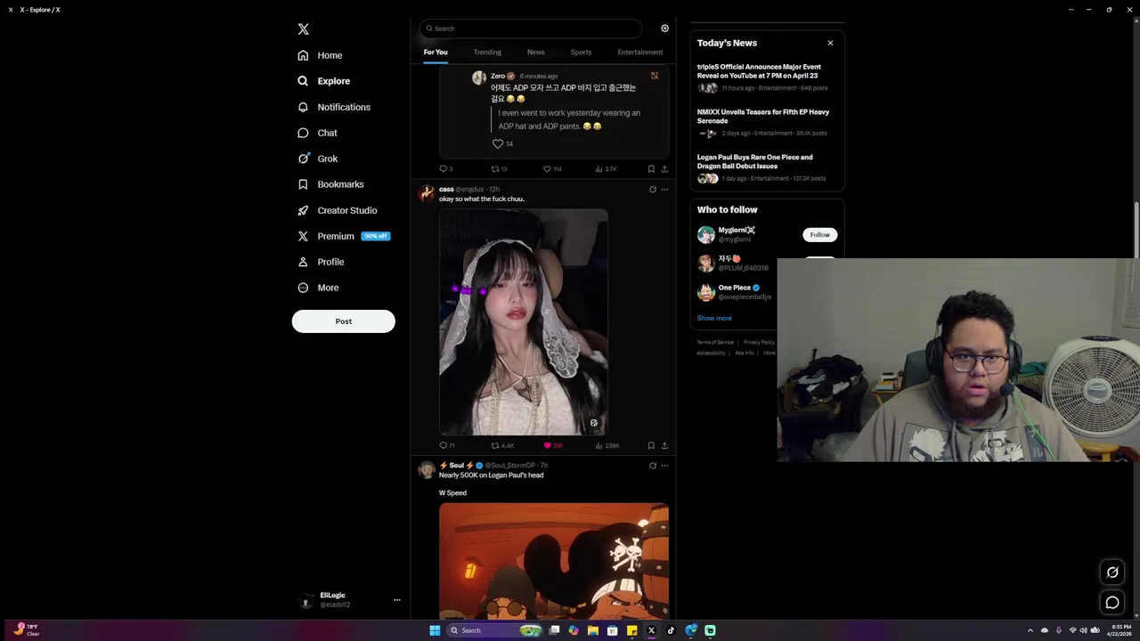Switch to the News tab

tap(535, 52)
